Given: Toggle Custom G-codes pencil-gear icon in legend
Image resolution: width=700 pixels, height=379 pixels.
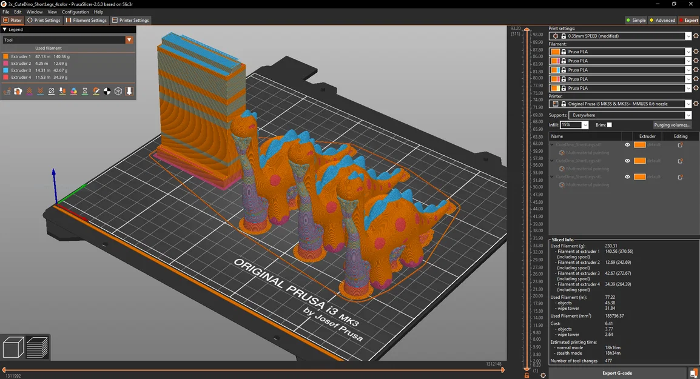Looking at the screenshot, I should (96, 91).
